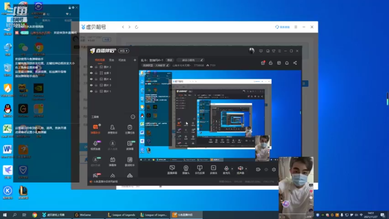Go back in 虚贝租号 window

pyautogui.click(x=123, y=27)
